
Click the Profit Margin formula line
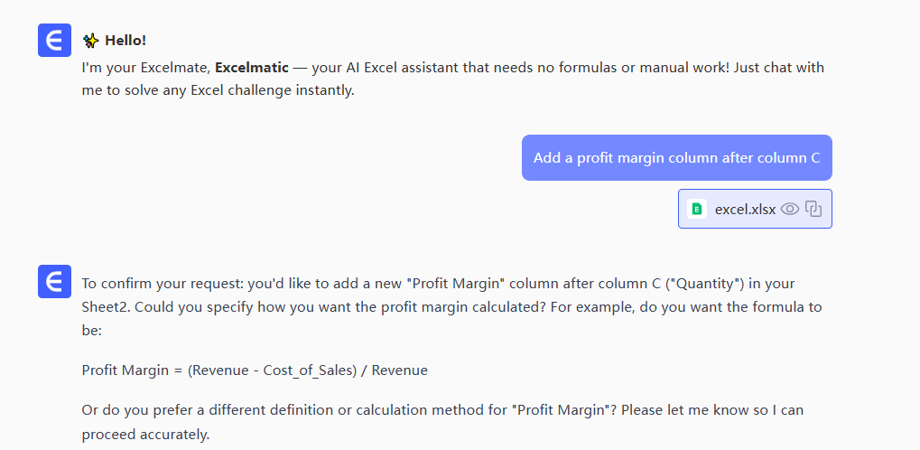(x=255, y=370)
